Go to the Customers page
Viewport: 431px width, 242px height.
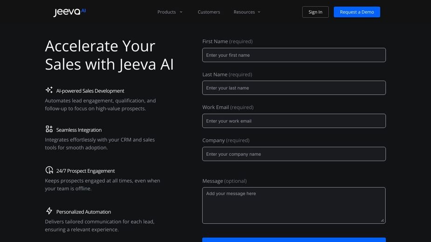(x=209, y=12)
